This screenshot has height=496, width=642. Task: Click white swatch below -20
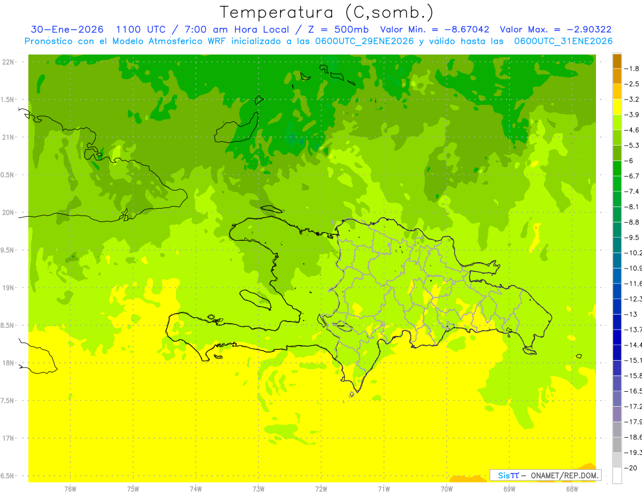tap(617, 476)
